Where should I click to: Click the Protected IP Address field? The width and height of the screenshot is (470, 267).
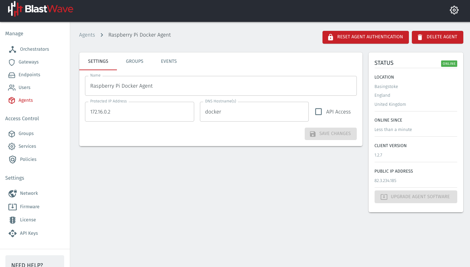click(139, 112)
